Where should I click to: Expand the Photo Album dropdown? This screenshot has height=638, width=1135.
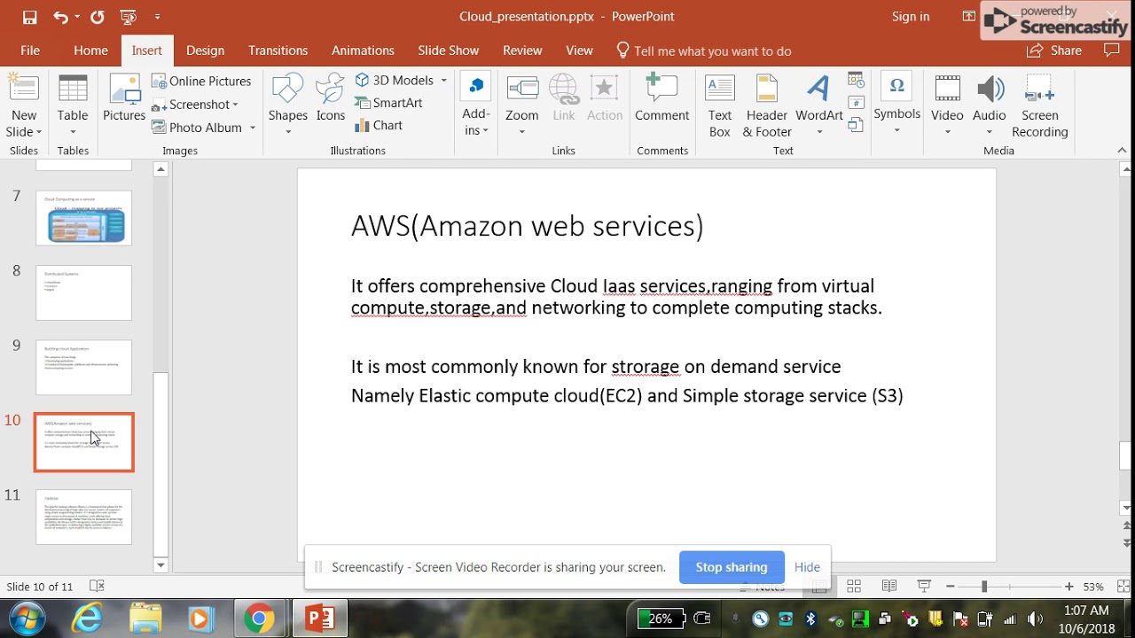click(x=253, y=128)
